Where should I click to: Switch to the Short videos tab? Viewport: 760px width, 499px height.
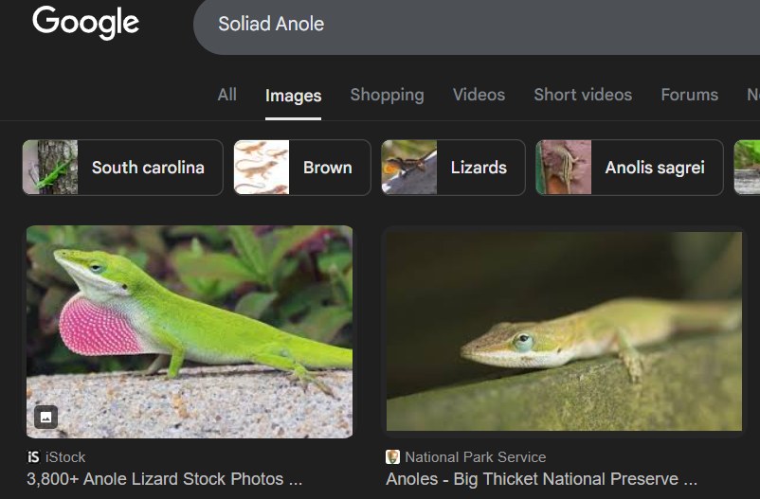pos(583,95)
